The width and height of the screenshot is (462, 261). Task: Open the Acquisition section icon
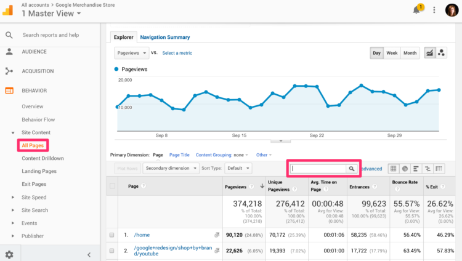pos(9,71)
